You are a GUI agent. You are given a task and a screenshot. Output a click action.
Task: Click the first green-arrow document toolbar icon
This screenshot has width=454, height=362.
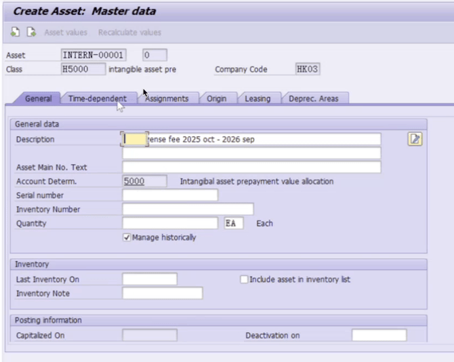(16, 33)
